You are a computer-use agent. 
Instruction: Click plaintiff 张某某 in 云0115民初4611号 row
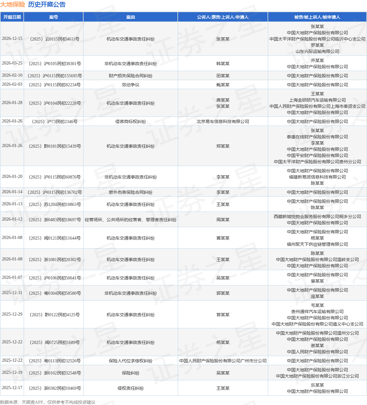223,39
